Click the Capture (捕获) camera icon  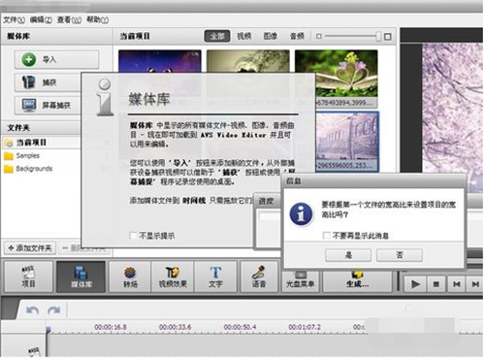(28, 82)
